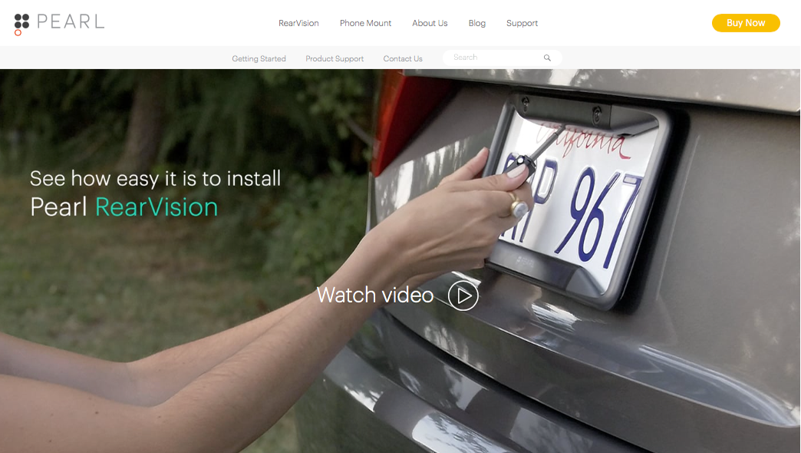The width and height of the screenshot is (801, 453).
Task: Click the 'Pearl RearVision' headline text
Action: [x=124, y=207]
